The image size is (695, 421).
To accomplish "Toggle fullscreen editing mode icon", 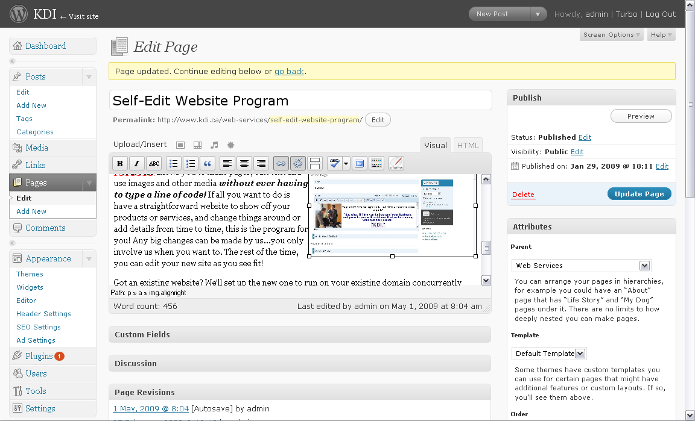I will click(360, 163).
